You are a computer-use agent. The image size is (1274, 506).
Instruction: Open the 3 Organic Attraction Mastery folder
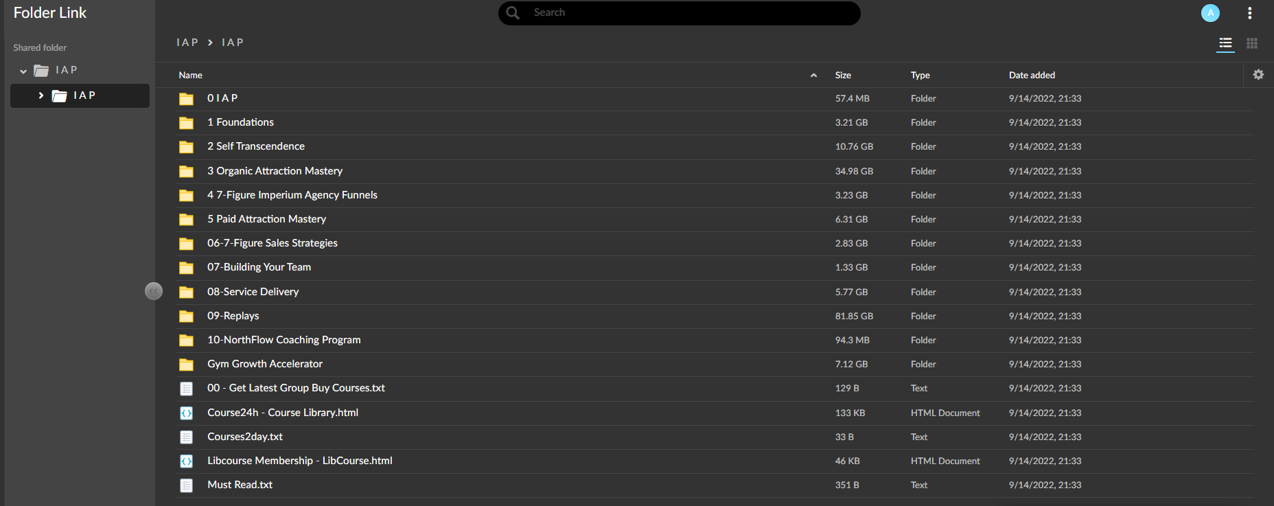point(275,171)
